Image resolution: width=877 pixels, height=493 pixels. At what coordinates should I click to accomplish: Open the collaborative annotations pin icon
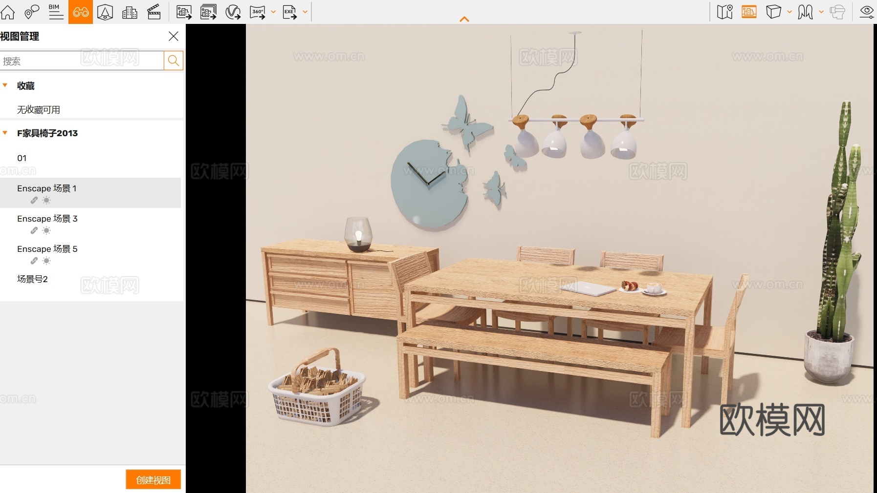pyautogui.click(x=32, y=12)
